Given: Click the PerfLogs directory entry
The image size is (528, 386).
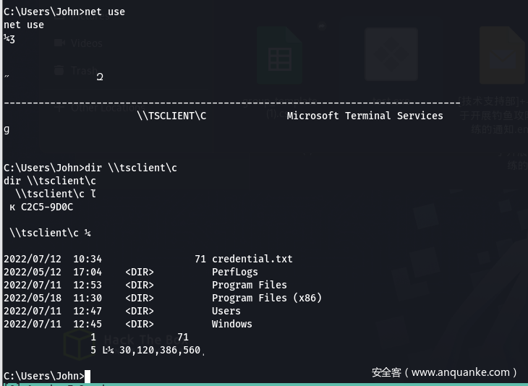Looking at the screenshot, I should click(234, 272).
